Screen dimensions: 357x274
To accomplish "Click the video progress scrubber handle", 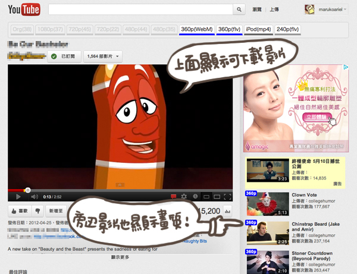I will [28, 190].
